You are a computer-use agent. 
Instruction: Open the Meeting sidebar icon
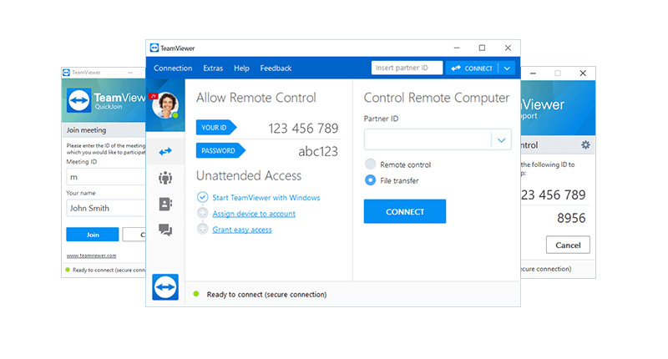(x=165, y=178)
